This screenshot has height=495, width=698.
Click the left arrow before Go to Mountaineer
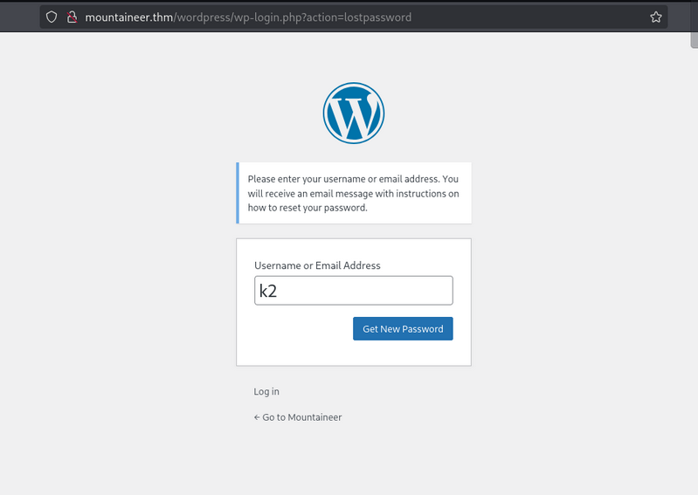[257, 417]
